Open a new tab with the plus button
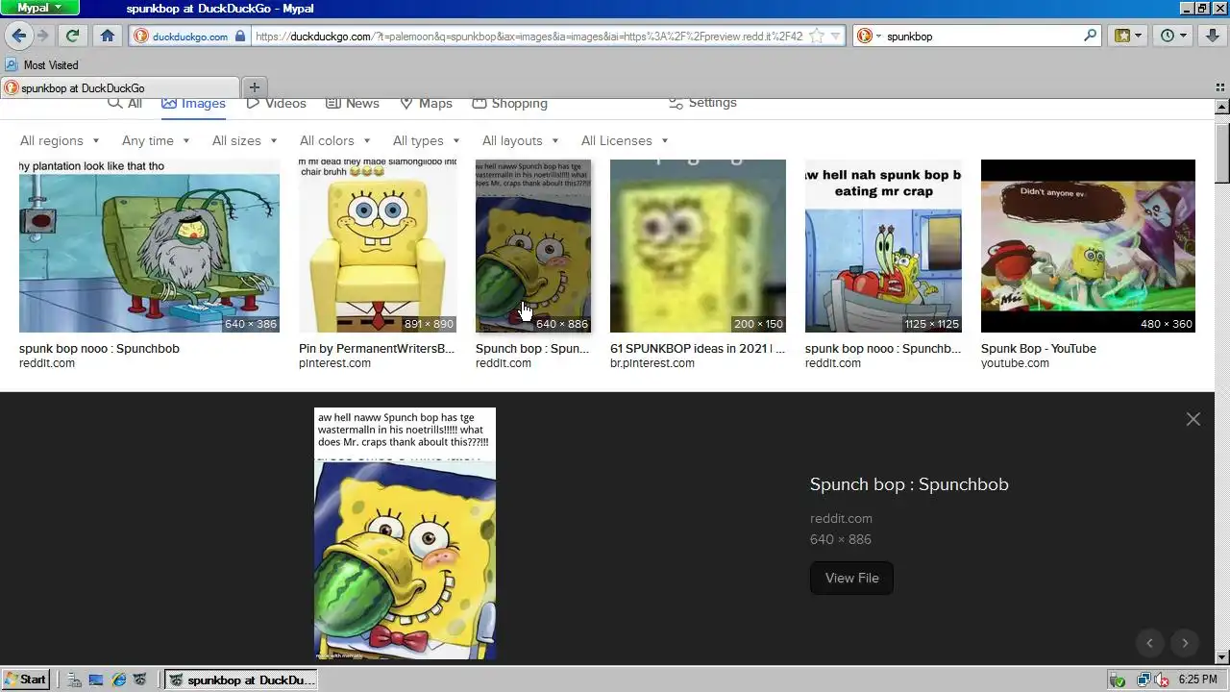The image size is (1230, 692). pyautogui.click(x=255, y=87)
